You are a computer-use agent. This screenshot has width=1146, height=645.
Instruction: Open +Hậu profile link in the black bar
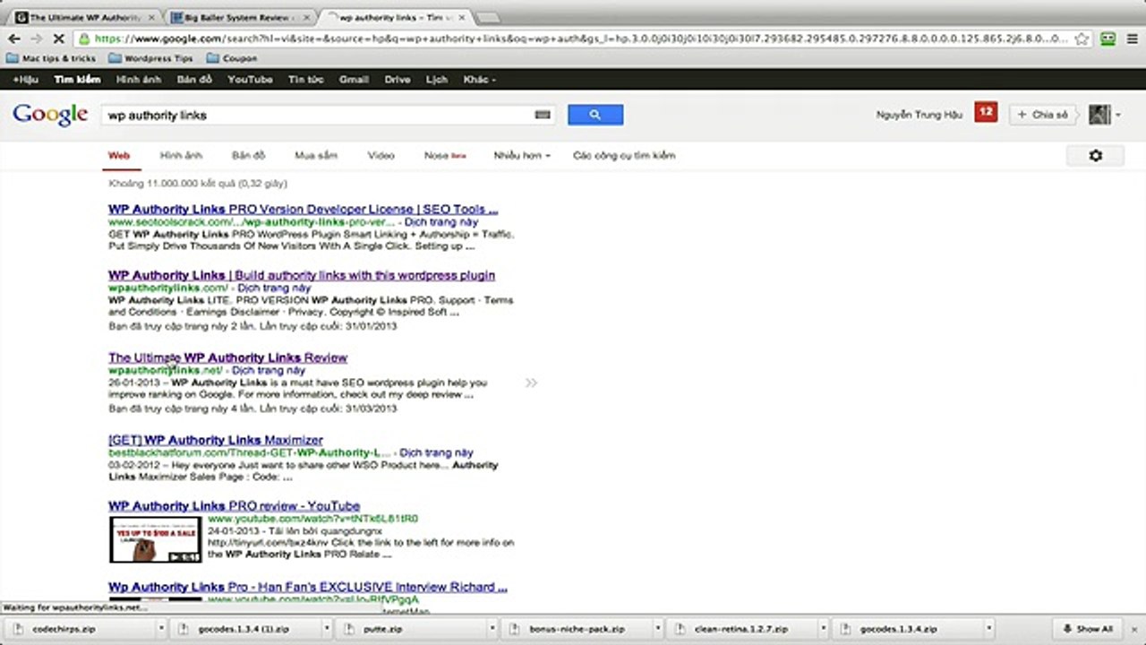(25, 80)
